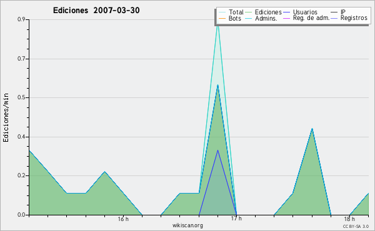This screenshot has height=231, width=375.
Task: Click the magenta Reg. de adm. line swatch
Action: [286, 18]
